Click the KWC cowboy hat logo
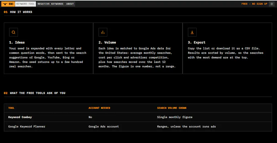This screenshot has height=143, width=277. tap(8, 4)
